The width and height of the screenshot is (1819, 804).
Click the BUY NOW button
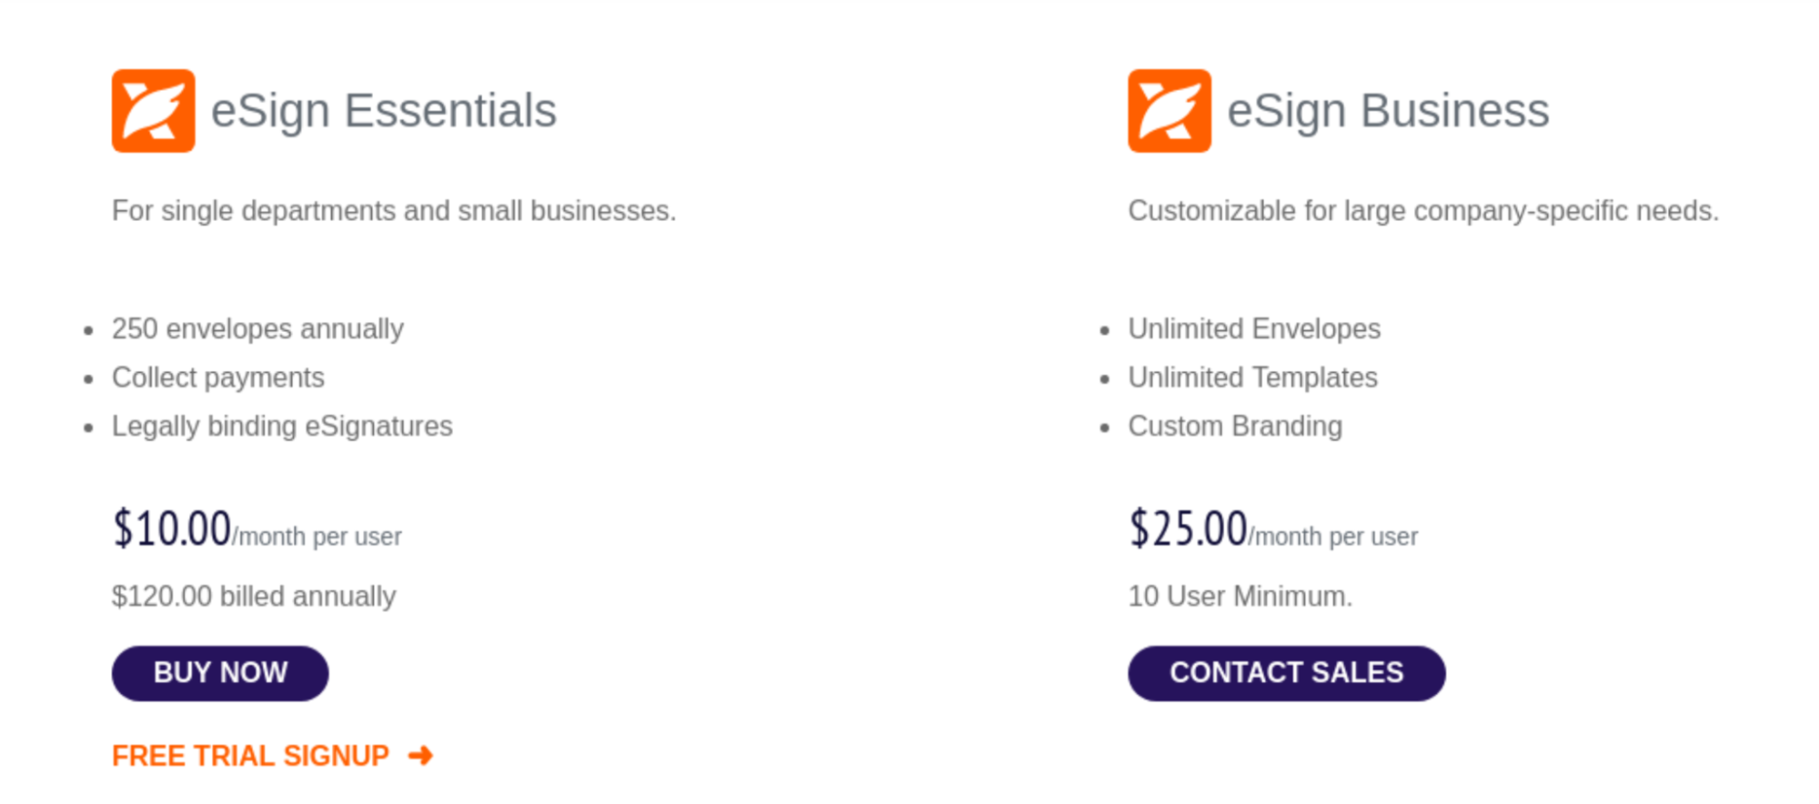click(x=219, y=672)
